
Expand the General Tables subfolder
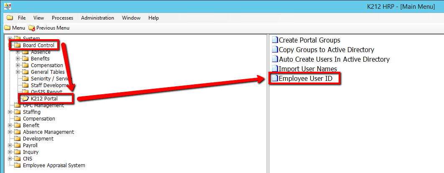point(18,72)
